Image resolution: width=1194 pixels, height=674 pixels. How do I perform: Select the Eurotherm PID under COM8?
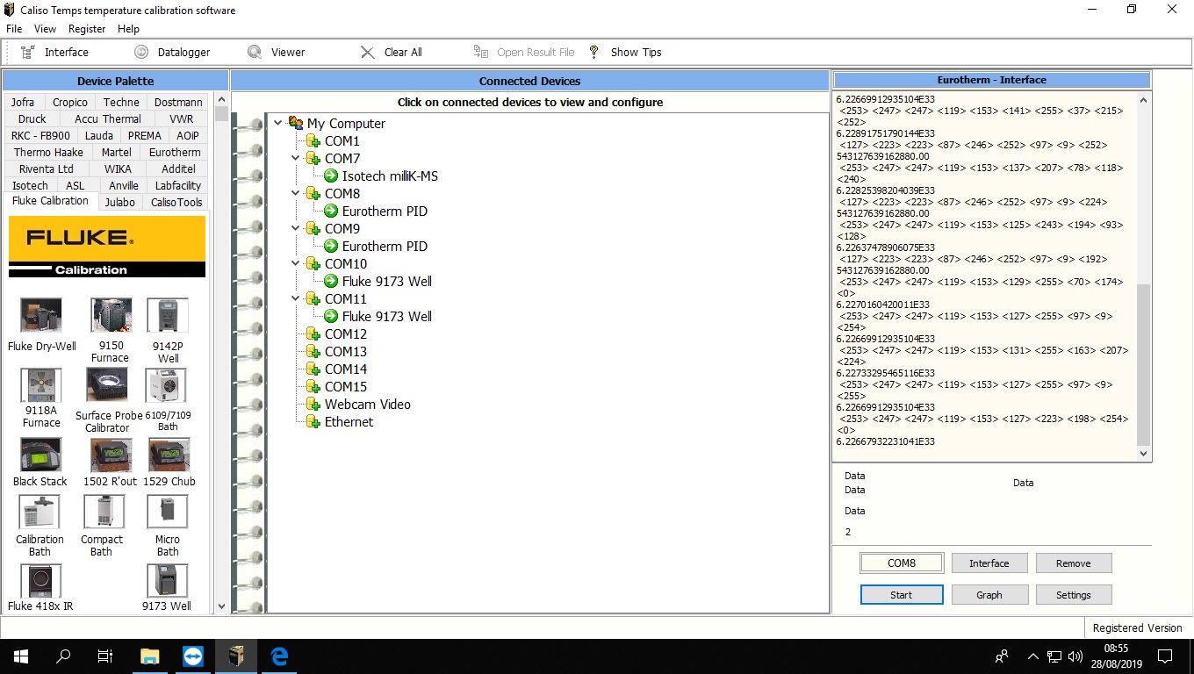385,211
